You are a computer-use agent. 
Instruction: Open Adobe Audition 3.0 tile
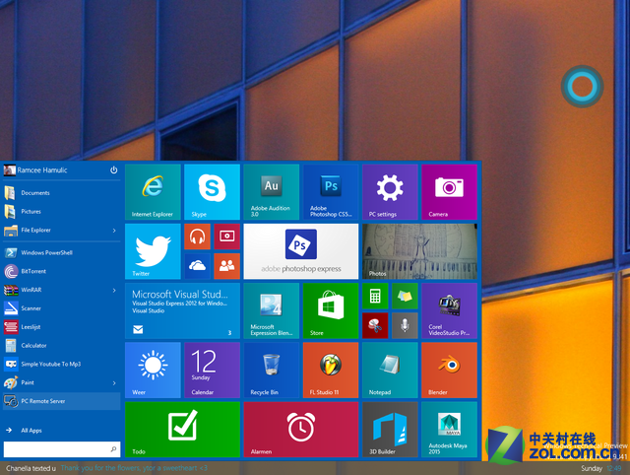pyautogui.click(x=272, y=192)
